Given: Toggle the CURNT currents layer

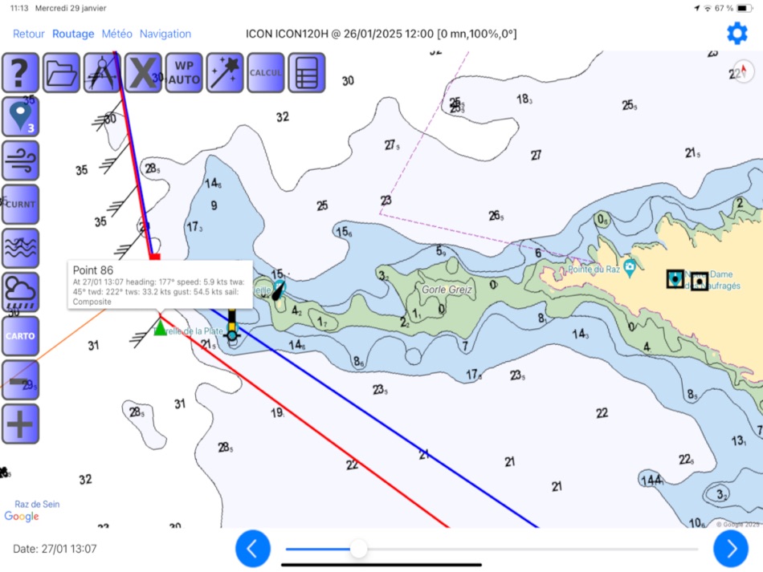Looking at the screenshot, I should coord(20,204).
